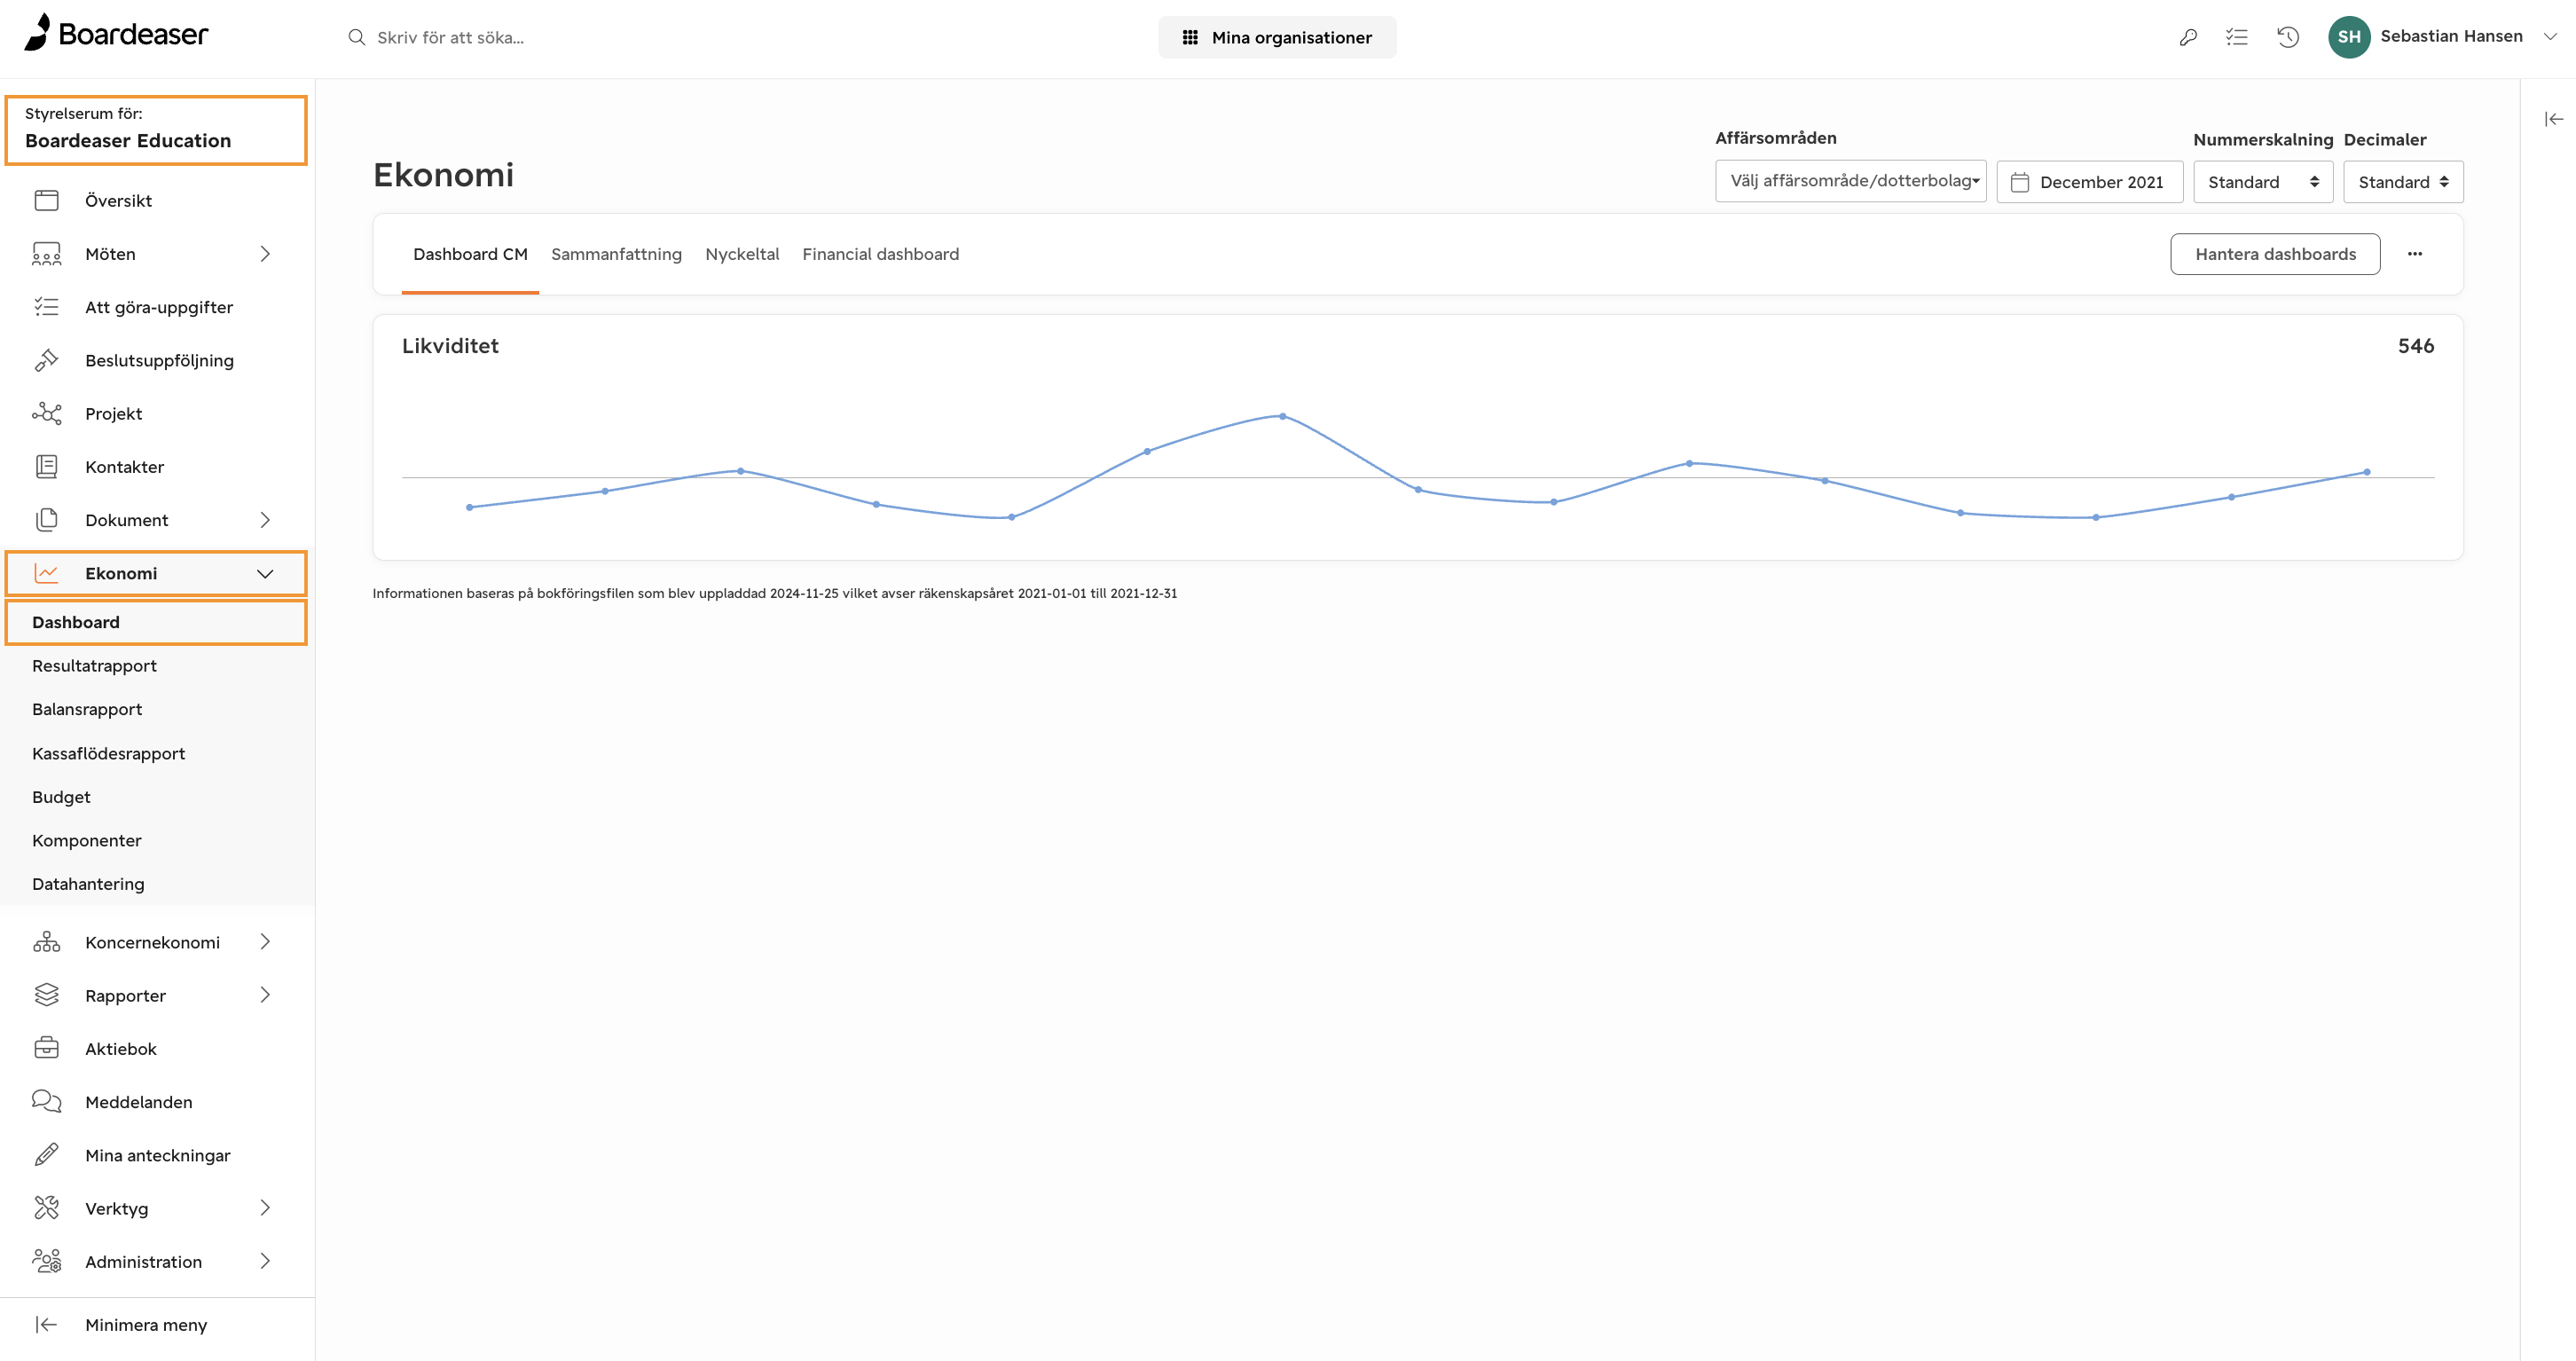This screenshot has height=1361, width=2576.
Task: Click the Boardeaser logo
Action: point(116,33)
